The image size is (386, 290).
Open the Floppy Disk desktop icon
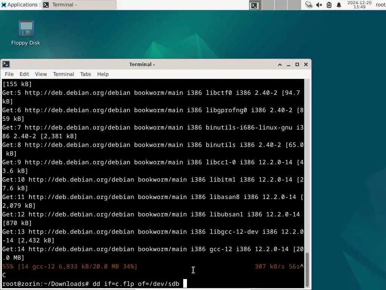pyautogui.click(x=26, y=33)
